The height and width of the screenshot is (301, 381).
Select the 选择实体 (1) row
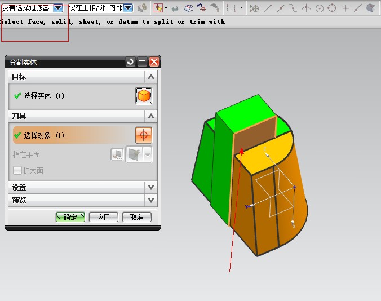coord(83,96)
